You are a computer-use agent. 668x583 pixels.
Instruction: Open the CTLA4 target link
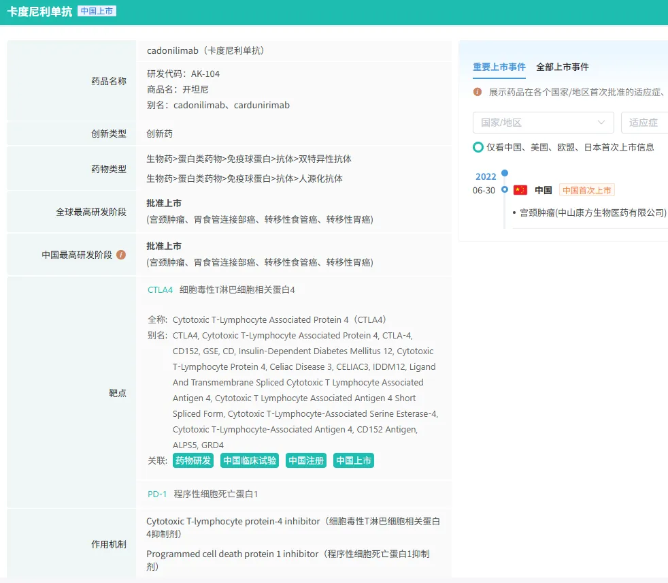(x=161, y=290)
